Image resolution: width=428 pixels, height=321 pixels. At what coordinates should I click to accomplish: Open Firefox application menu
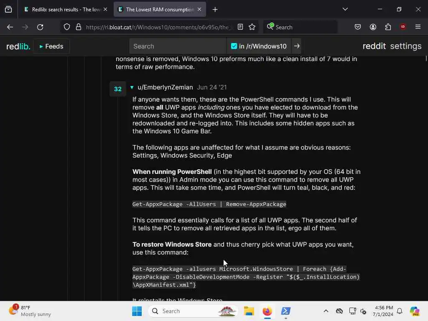(418, 27)
